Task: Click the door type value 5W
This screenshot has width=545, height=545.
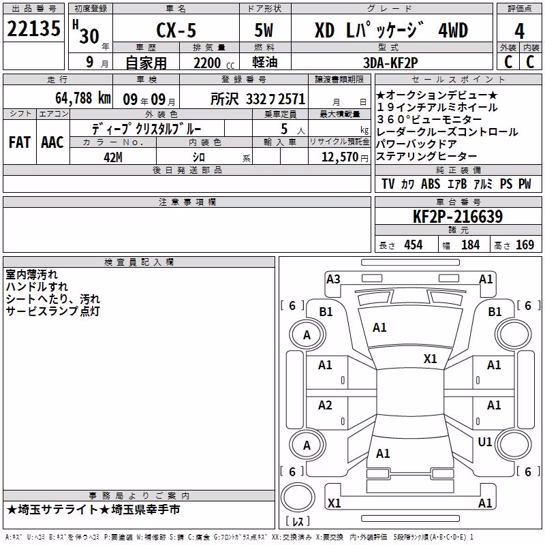Action: point(264,30)
